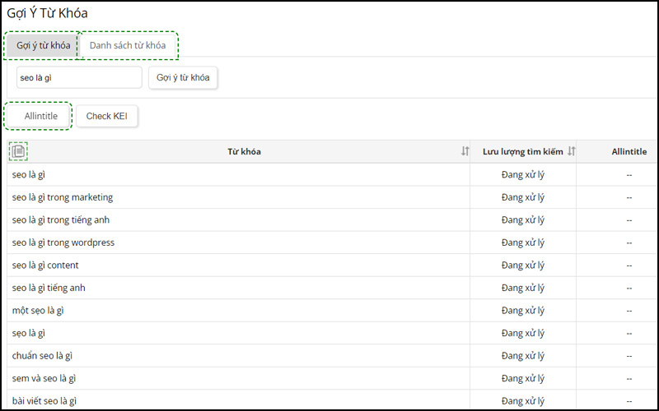Click the Allintitle column header
Viewport: 659px width, 411px height.
(x=629, y=152)
